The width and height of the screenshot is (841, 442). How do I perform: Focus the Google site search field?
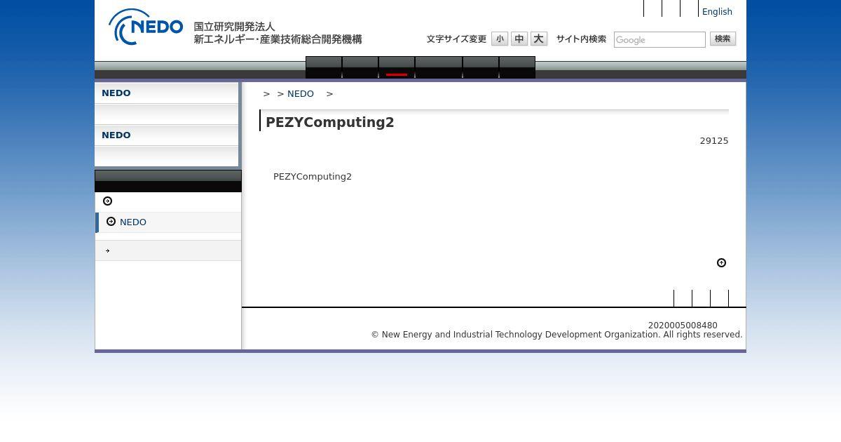[x=659, y=40]
